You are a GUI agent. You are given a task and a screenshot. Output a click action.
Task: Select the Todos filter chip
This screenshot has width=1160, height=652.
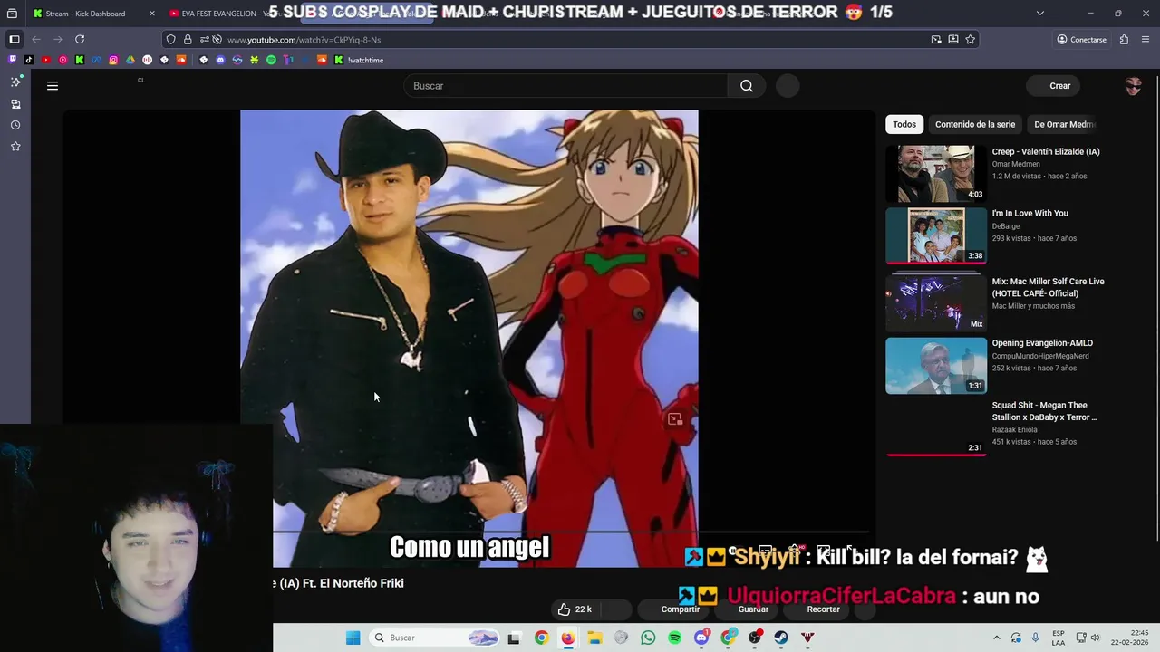pyautogui.click(x=904, y=124)
